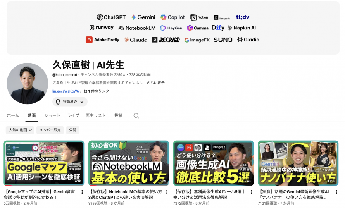The width and height of the screenshot is (345, 208).
Task: Click the ChatGPT logo in banner
Action: [111, 17]
